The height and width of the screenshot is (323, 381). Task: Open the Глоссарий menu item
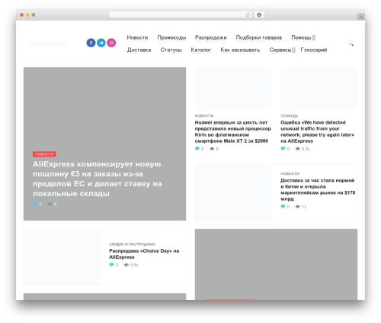(314, 50)
